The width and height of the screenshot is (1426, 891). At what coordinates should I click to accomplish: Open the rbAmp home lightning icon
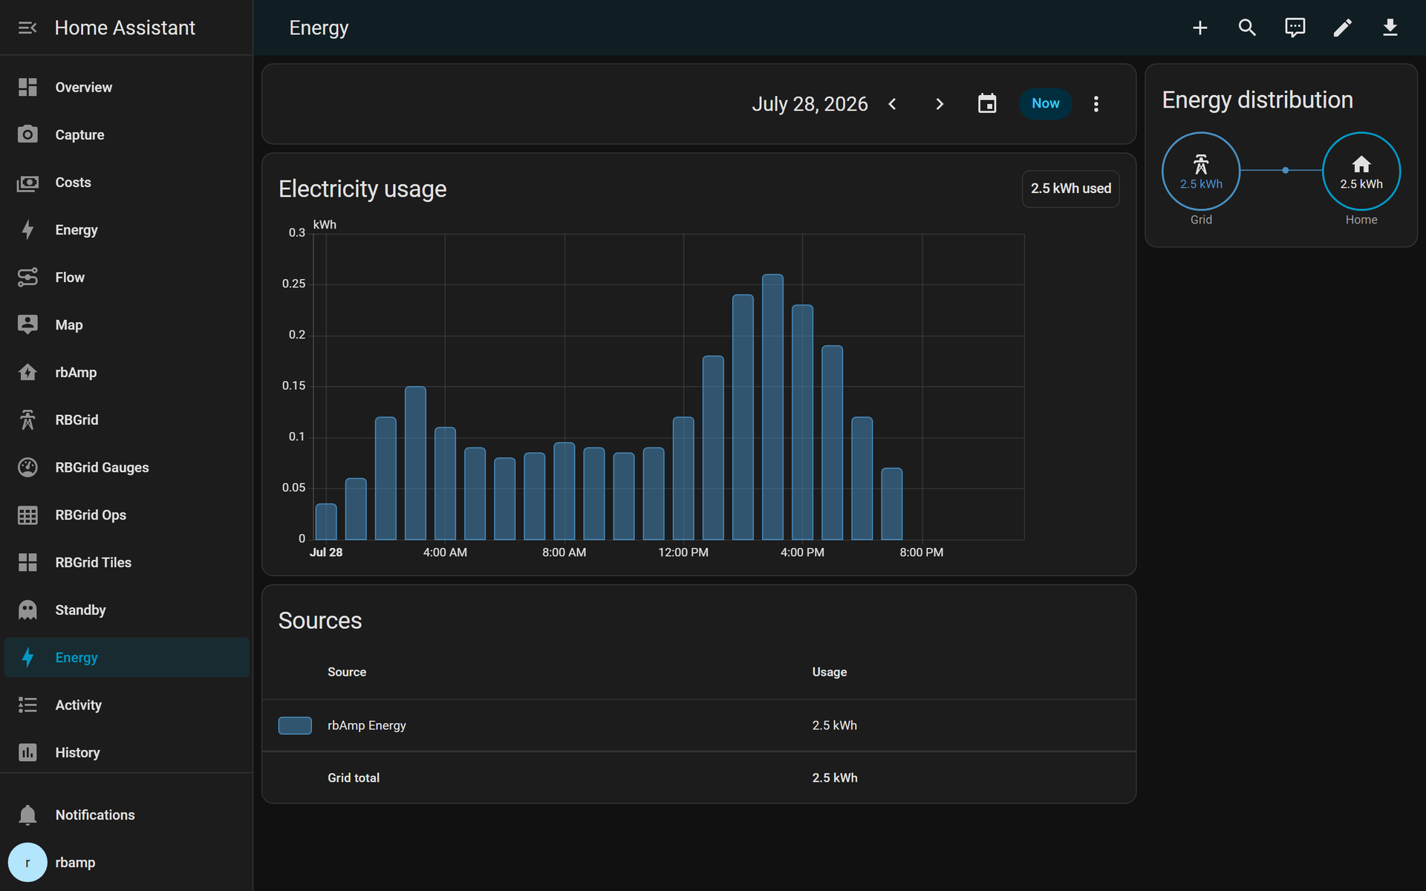tap(27, 372)
